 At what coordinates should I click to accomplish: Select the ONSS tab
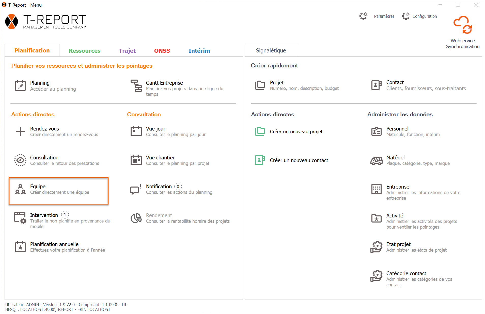(x=162, y=51)
